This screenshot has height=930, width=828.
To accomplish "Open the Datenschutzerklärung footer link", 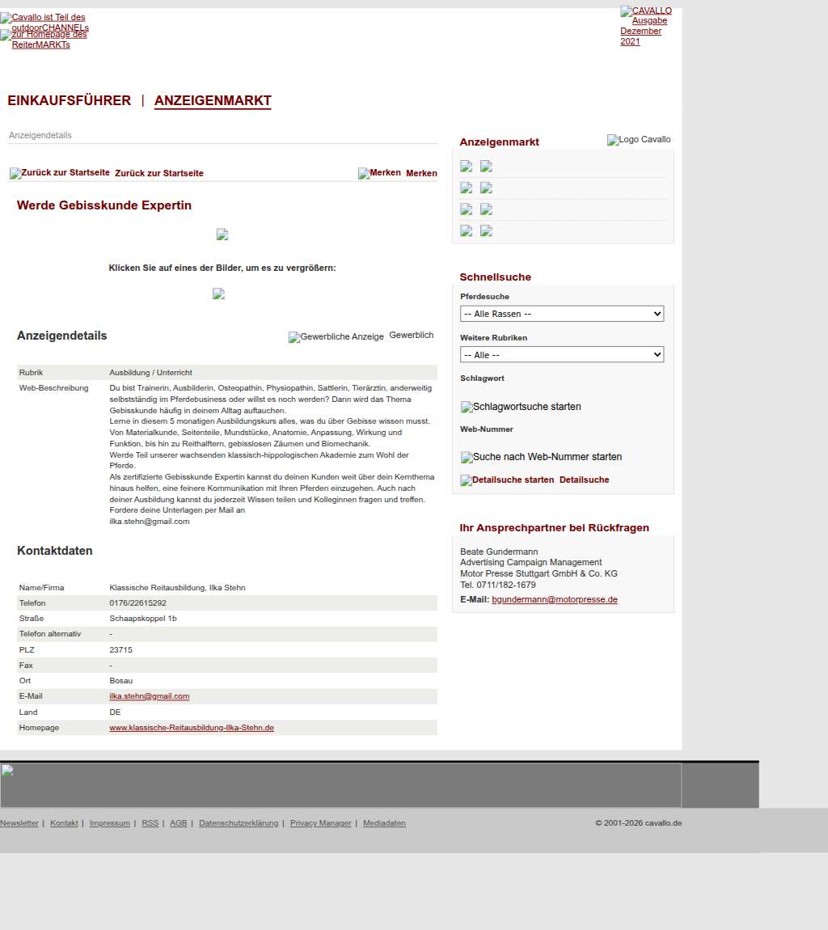I will coord(239,823).
